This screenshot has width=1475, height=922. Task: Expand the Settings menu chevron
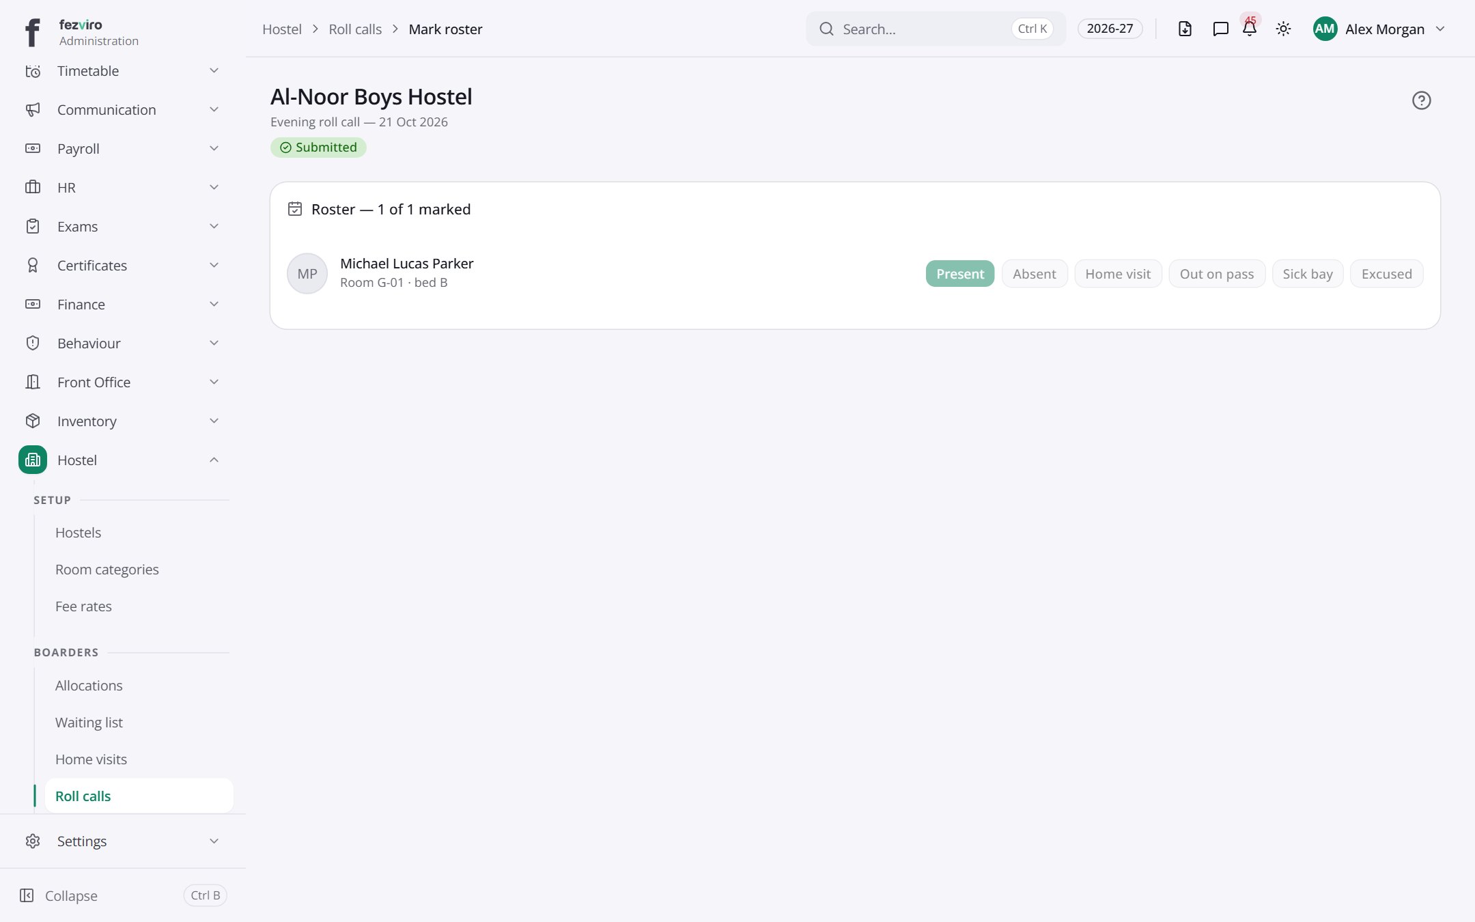pos(214,841)
